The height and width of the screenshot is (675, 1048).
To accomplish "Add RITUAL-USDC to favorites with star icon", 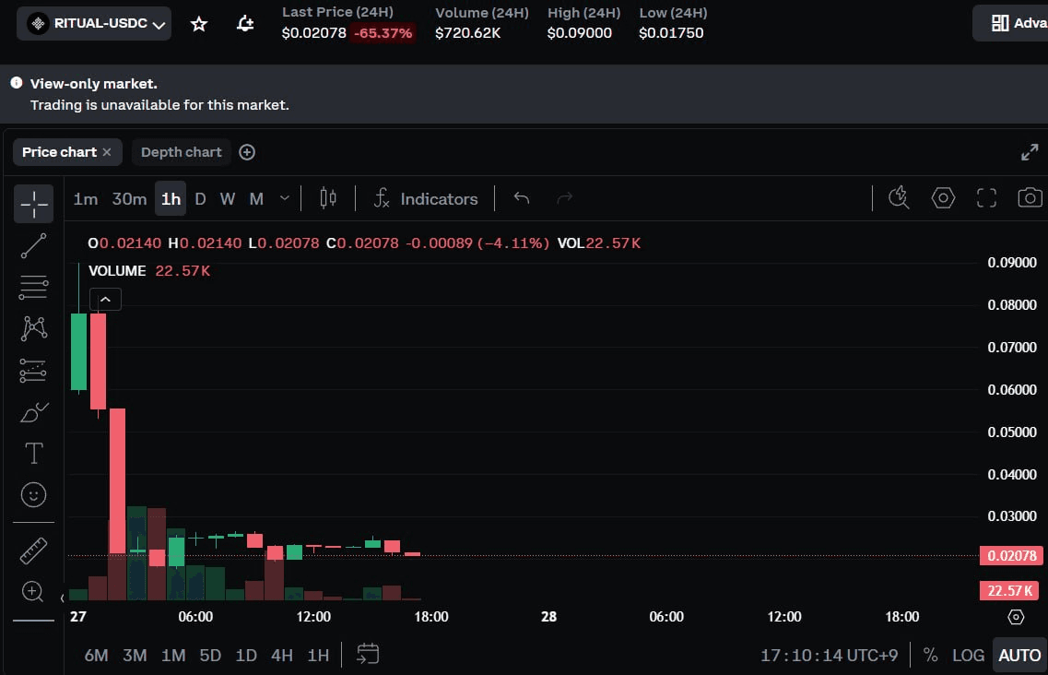I will coord(198,24).
